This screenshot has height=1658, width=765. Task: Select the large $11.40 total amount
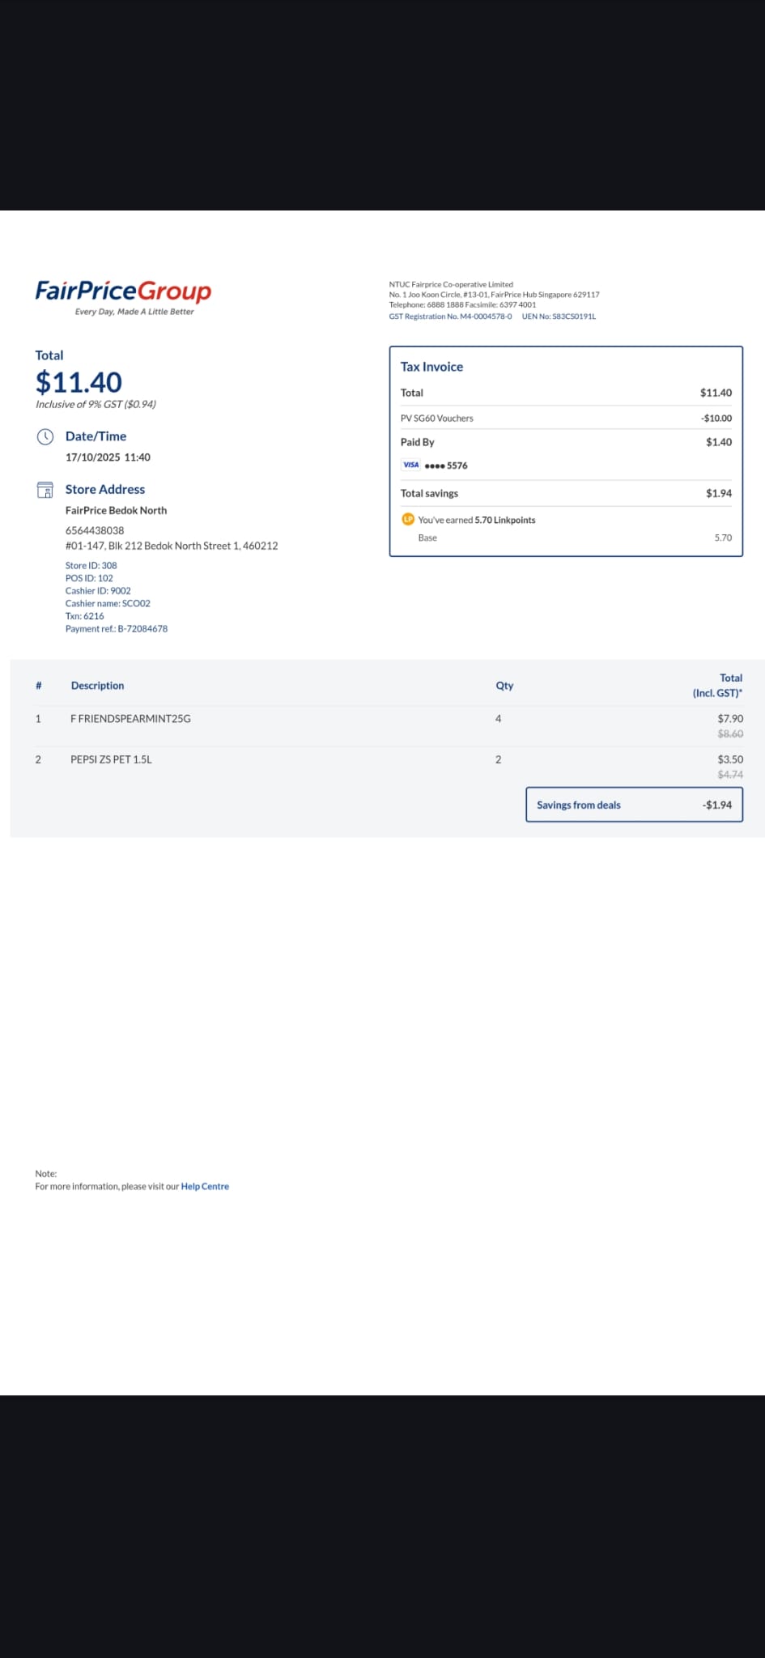(79, 381)
